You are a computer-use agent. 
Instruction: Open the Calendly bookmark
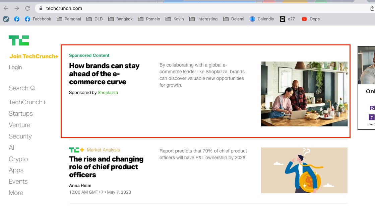pyautogui.click(x=262, y=19)
